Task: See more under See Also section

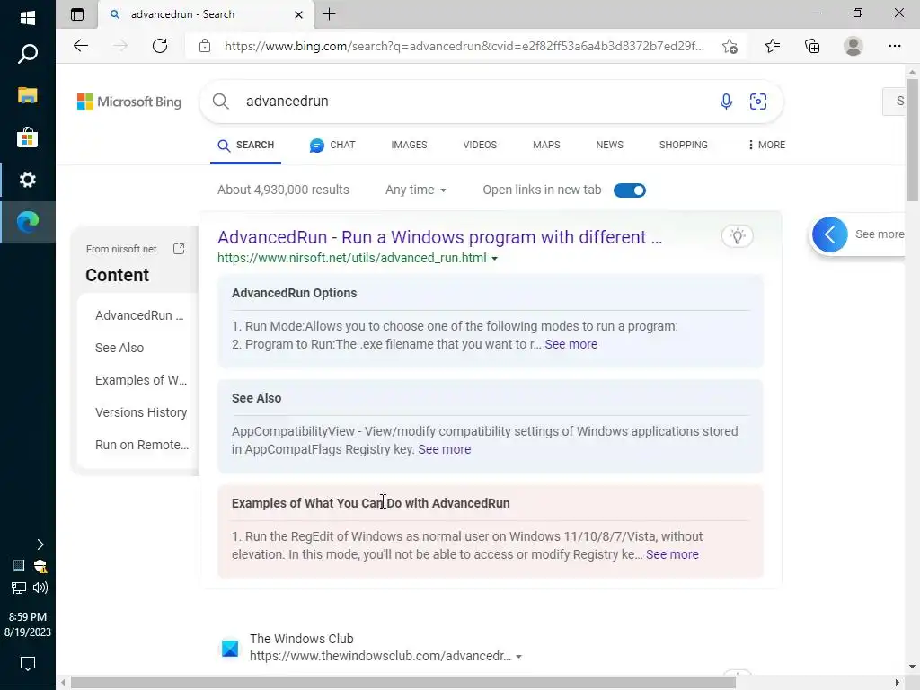Action: (444, 449)
